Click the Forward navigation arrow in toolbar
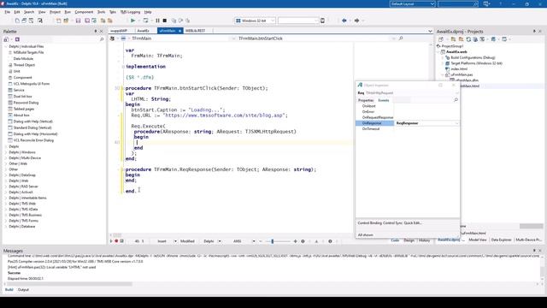Viewport: 547px width, 308px height. coord(356,21)
